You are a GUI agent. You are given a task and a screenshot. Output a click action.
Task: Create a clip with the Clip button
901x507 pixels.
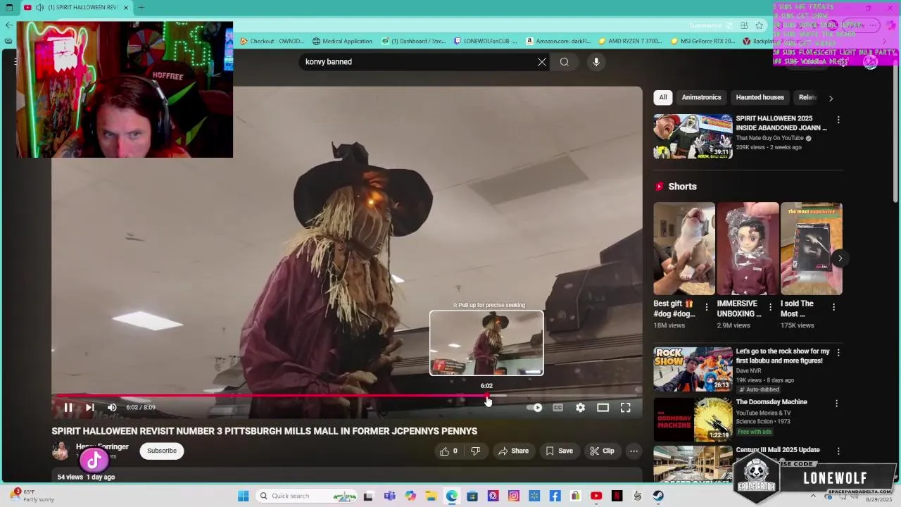(x=602, y=451)
